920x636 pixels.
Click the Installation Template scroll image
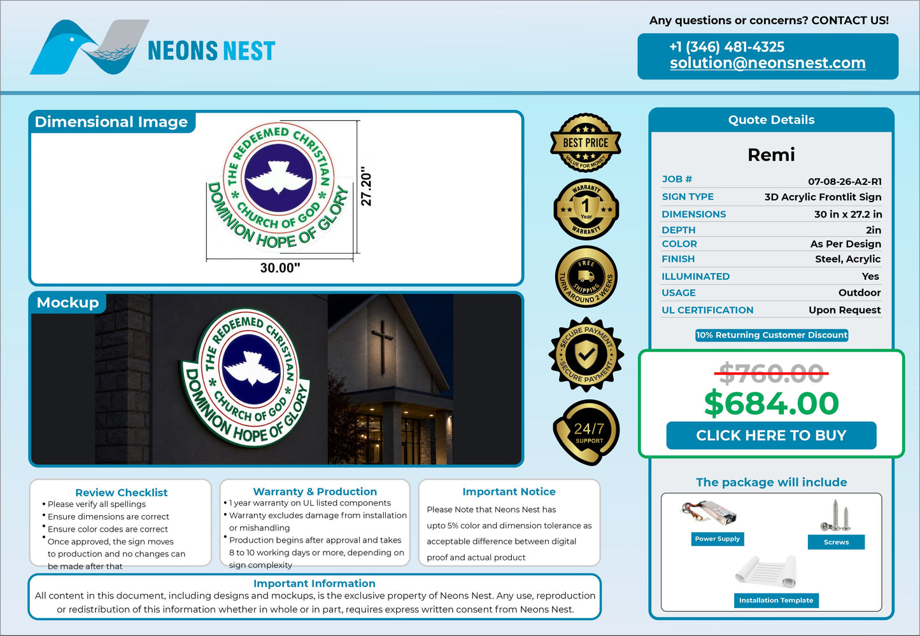pos(767,571)
